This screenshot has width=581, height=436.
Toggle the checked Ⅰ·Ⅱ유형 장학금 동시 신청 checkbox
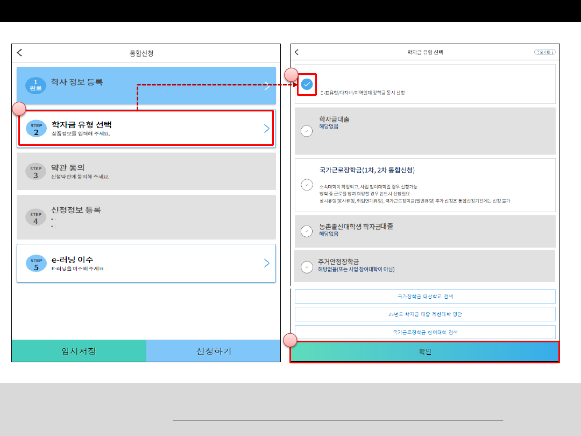(x=307, y=85)
